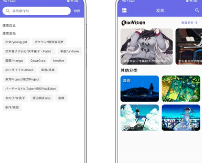Tap the 查看更多 link
This screenshot has height=163, width=202.
point(187,22)
